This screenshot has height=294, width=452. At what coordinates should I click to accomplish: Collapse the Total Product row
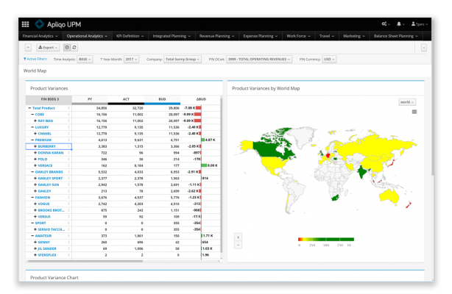point(29,108)
